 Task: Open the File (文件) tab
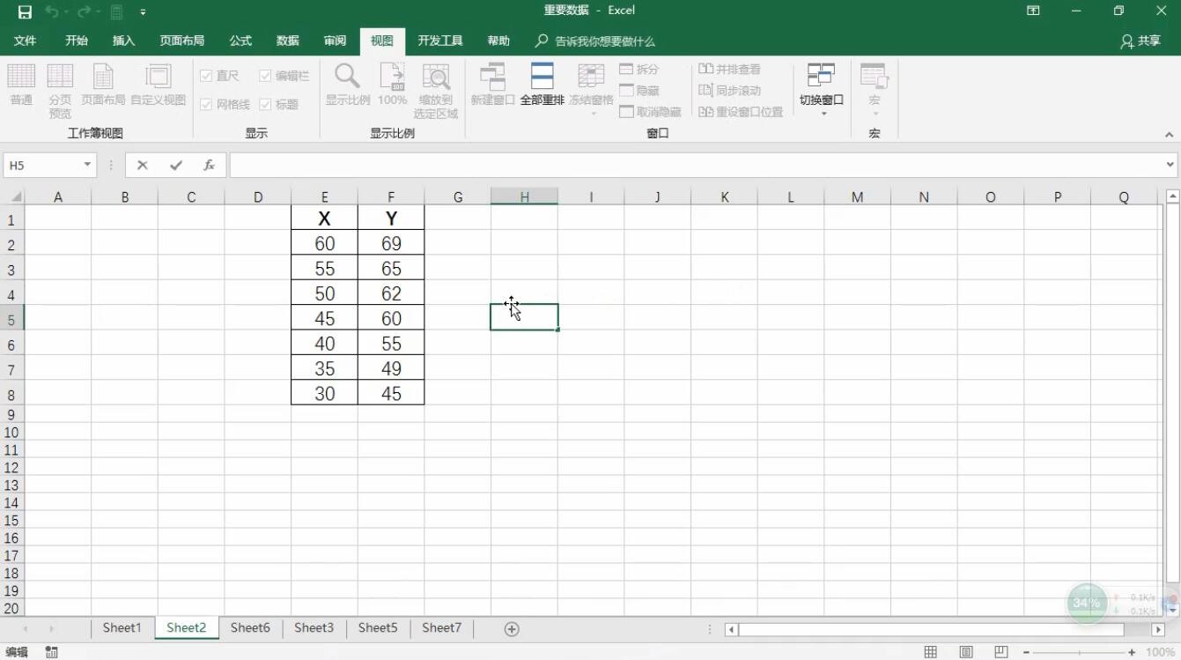25,41
